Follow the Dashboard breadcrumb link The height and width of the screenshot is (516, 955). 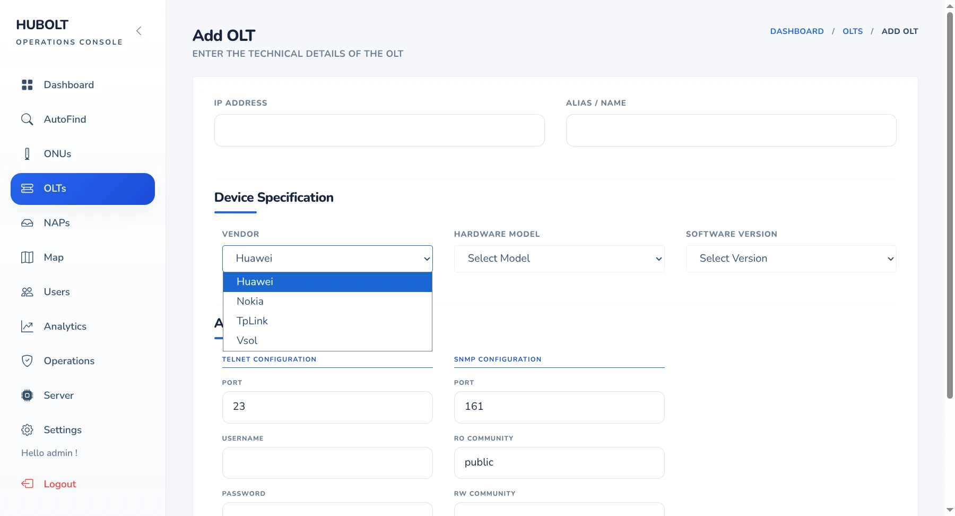pos(797,31)
